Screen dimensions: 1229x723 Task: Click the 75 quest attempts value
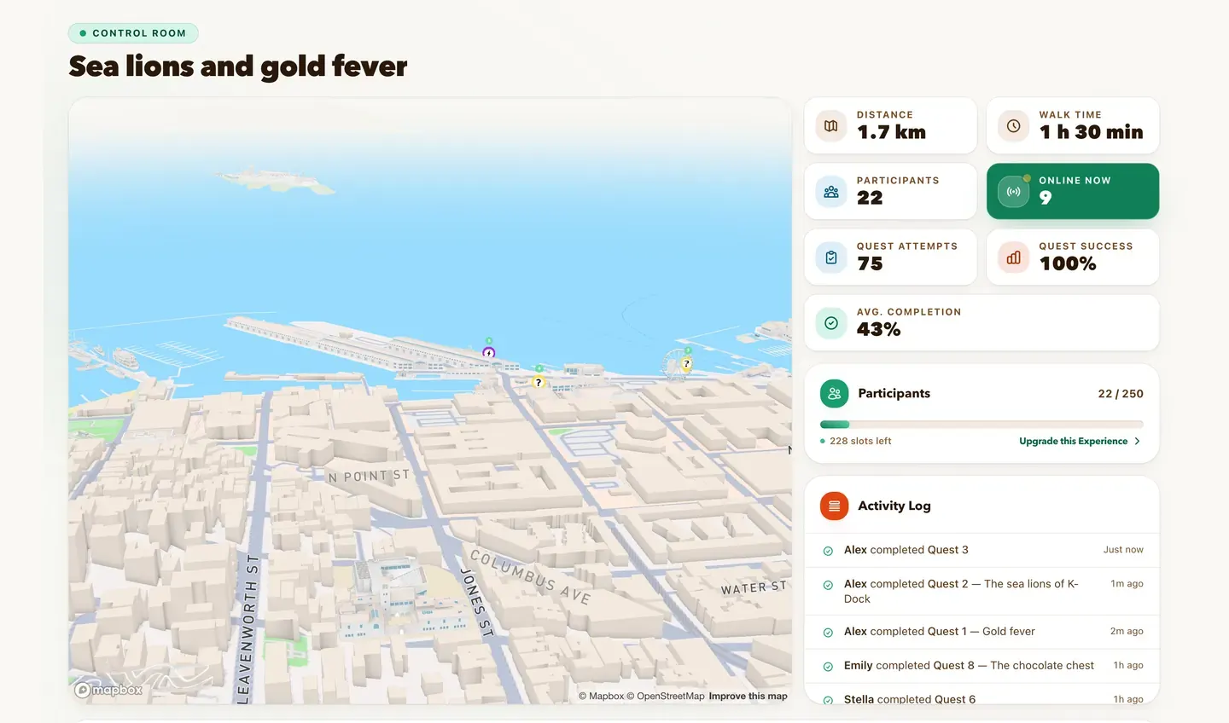tap(870, 263)
